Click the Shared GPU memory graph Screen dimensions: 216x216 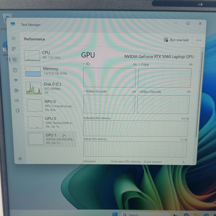click(x=135, y=149)
